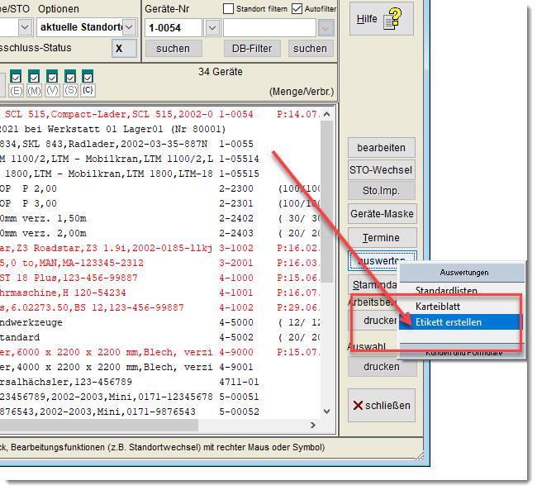
Task: Uncheck the Autofilter checkbox
Action: [x=297, y=8]
